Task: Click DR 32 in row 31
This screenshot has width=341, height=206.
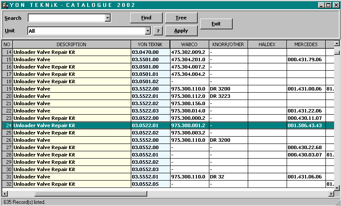Action: pos(217,177)
